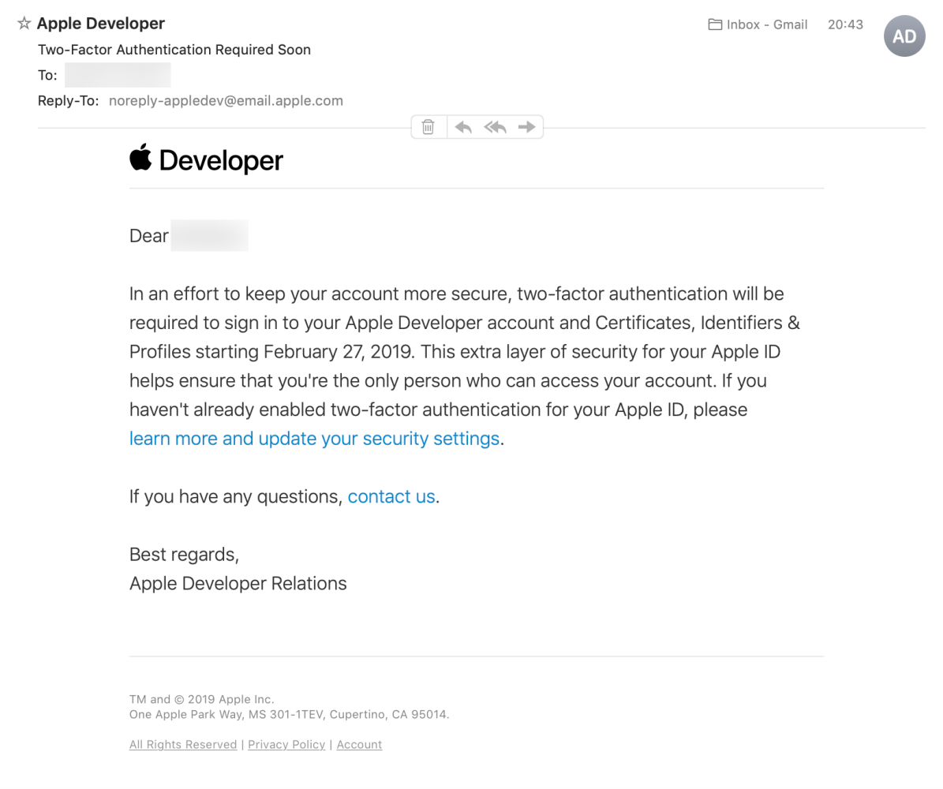Viewport: 943px width, 789px height.
Task: Open the Account footer link
Action: (359, 745)
